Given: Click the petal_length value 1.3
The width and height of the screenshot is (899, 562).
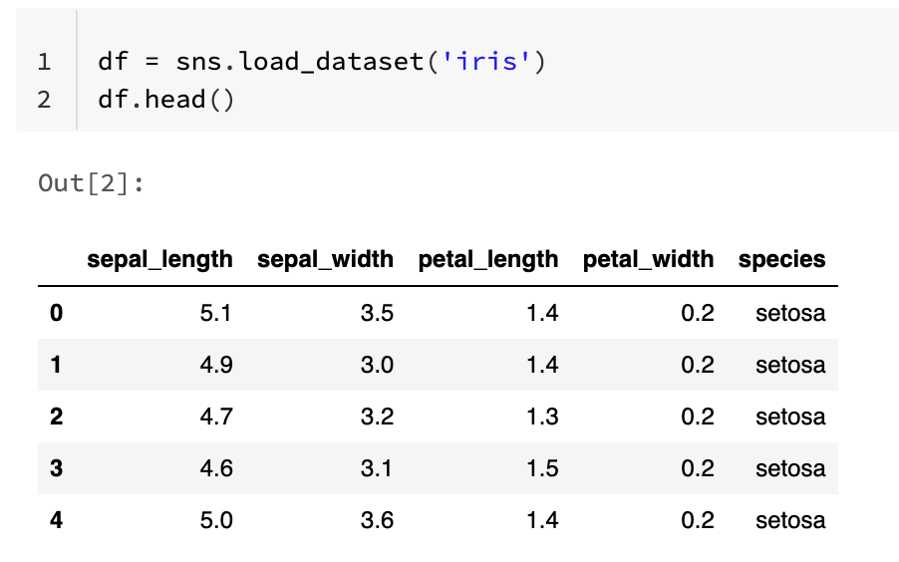Looking at the screenshot, I should pos(541,417).
